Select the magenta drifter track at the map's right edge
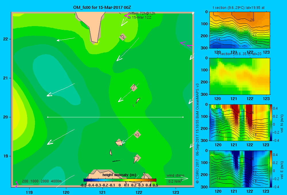Screen dimensions: 287x195 tap(186, 45)
